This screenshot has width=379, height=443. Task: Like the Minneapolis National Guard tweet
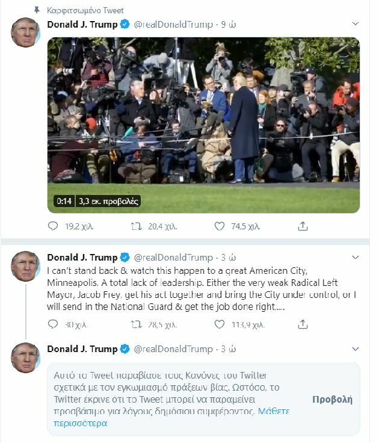click(220, 324)
